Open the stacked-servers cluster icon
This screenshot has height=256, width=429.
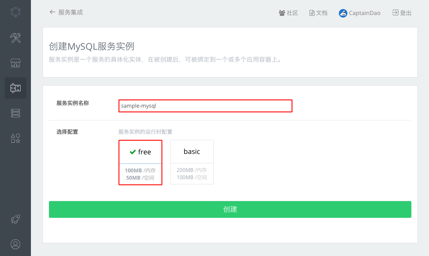(15, 113)
